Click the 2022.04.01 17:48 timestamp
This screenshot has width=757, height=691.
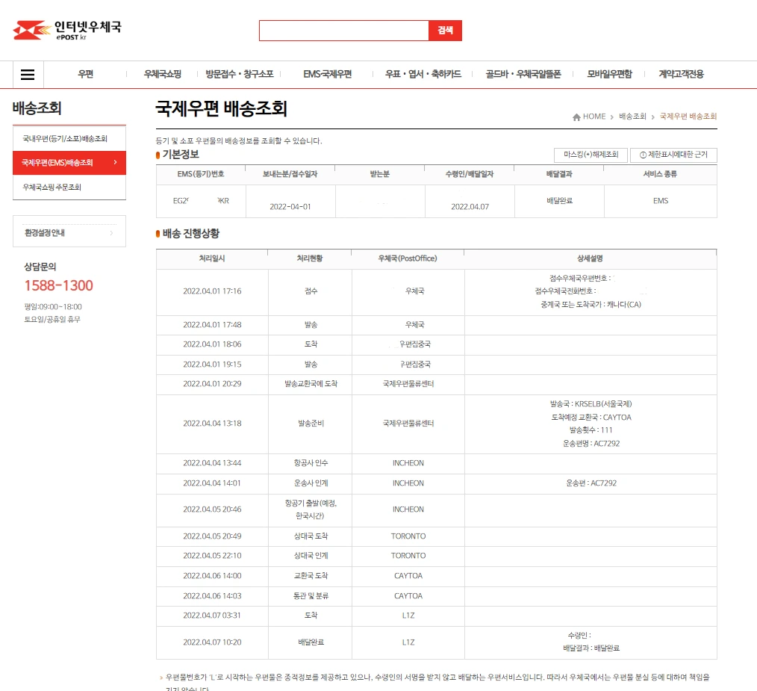(212, 325)
